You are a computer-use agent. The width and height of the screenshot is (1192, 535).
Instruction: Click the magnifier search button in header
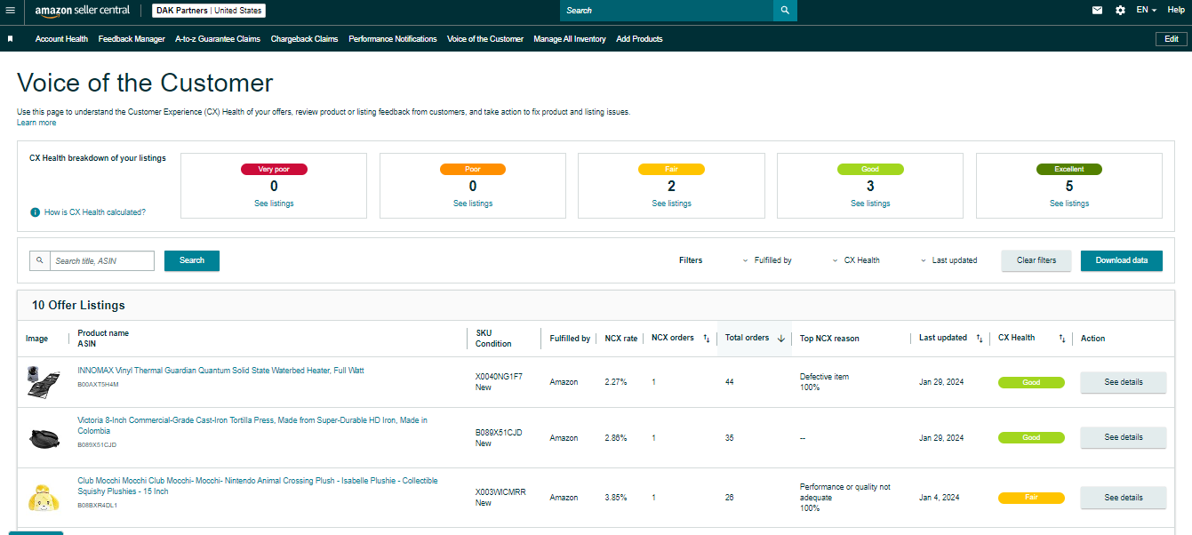(785, 11)
